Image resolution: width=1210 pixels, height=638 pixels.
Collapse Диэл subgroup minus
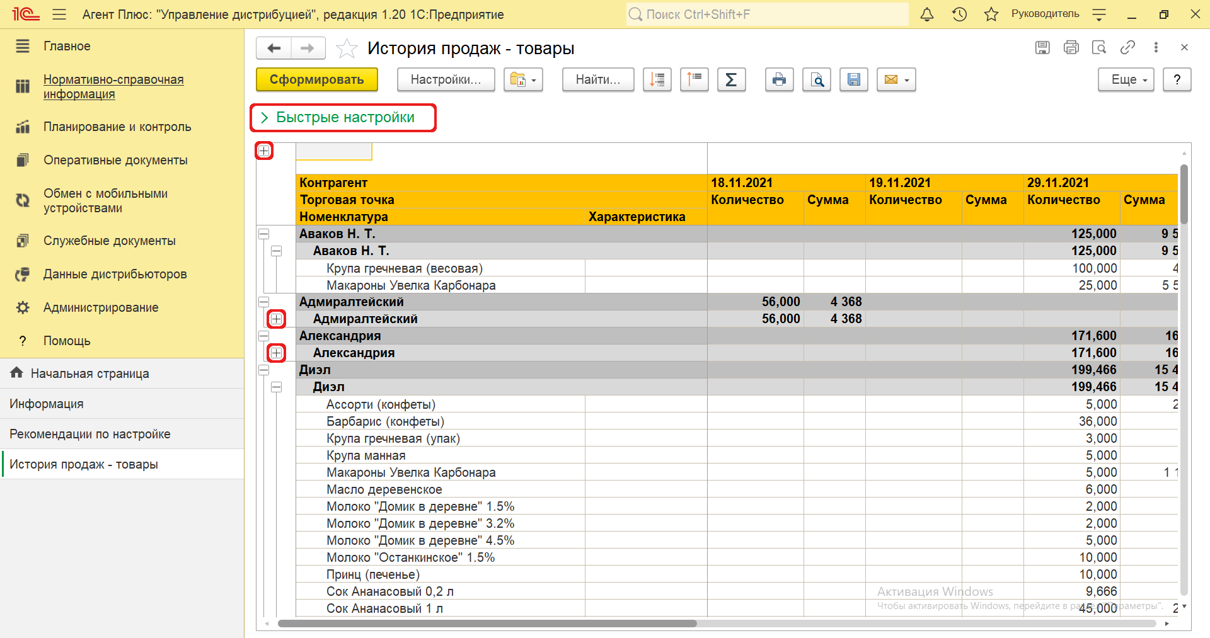(x=276, y=387)
